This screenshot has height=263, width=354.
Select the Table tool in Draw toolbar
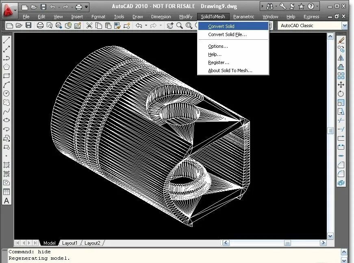[7, 192]
